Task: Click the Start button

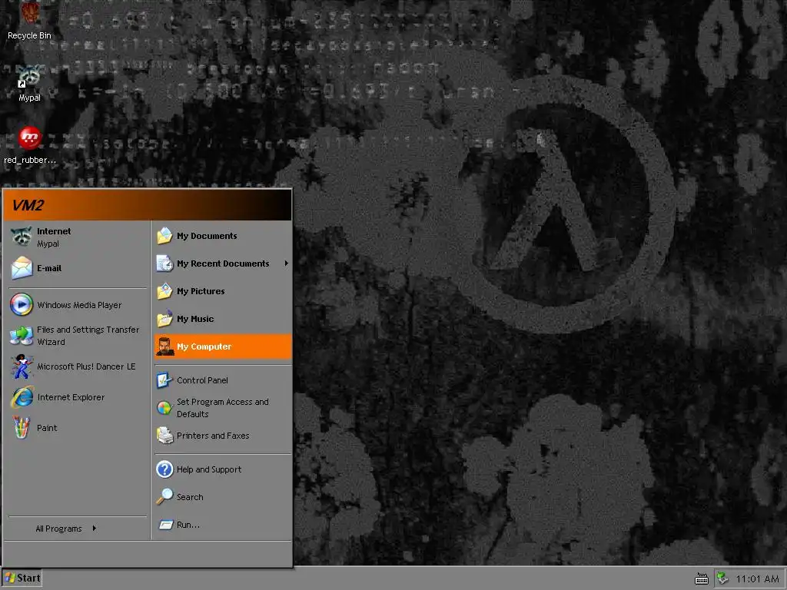Action: [22, 578]
